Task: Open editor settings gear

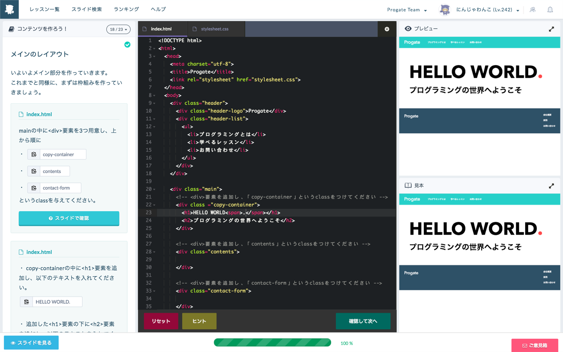Action: 387,29
